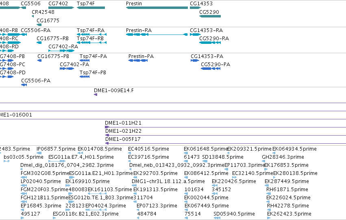Screen dimensions: 346x220
Task: Click EST EK086412.5prime
Action: pos(206,173)
